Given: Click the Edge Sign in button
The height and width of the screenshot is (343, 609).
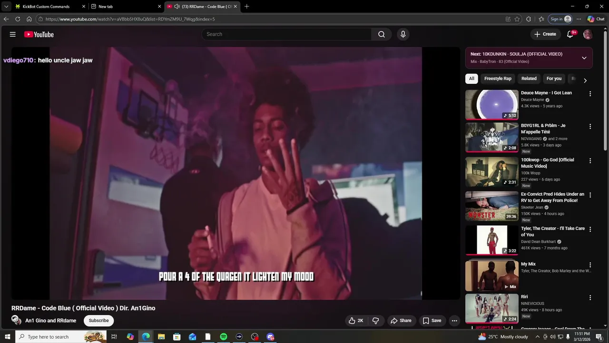Looking at the screenshot, I should click(560, 19).
